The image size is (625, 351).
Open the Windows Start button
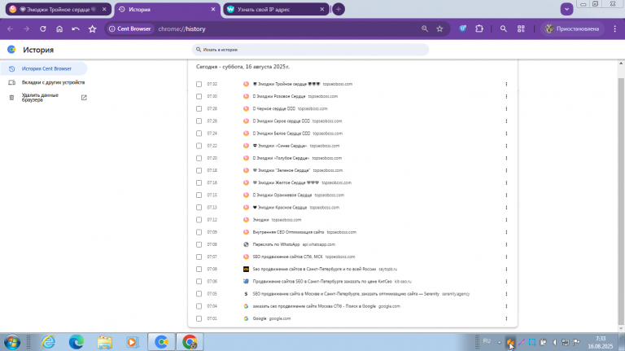click(x=12, y=342)
